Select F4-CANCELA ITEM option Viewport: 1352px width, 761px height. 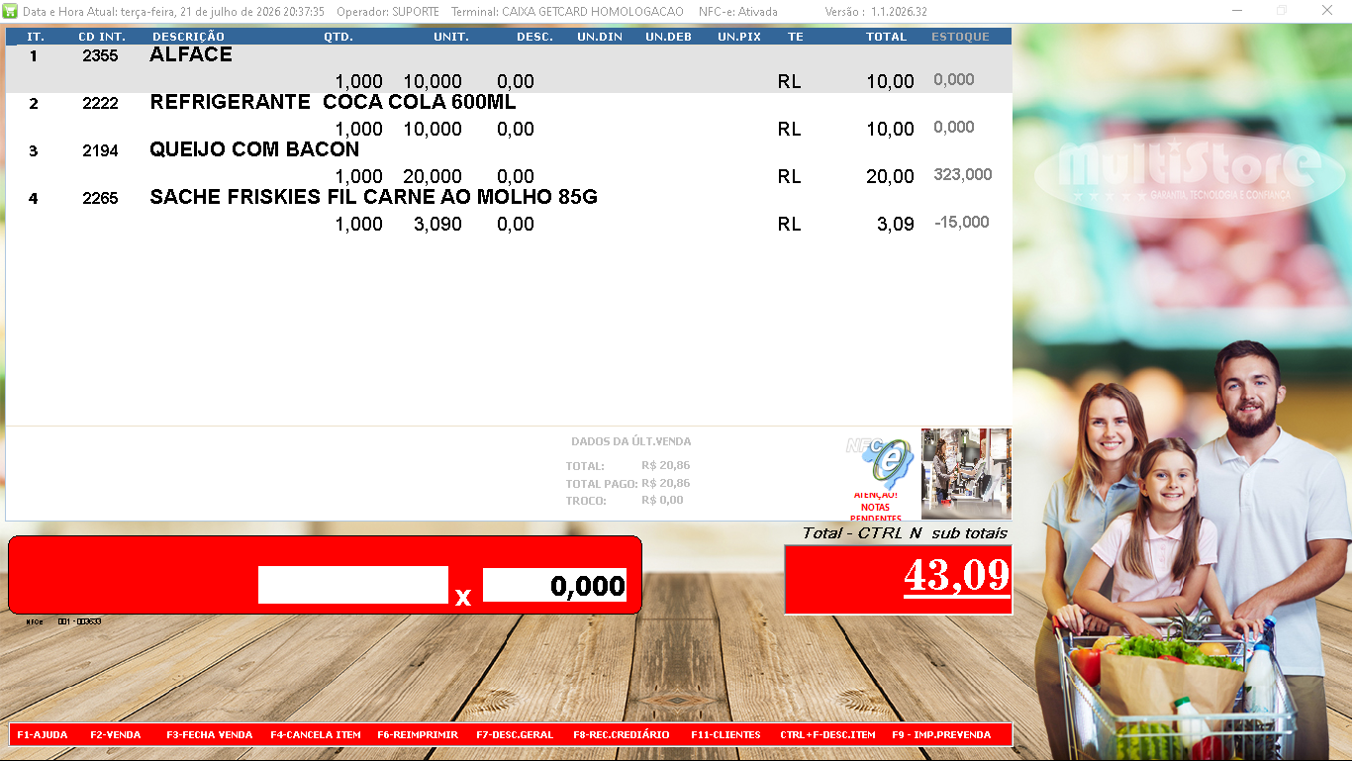point(316,735)
